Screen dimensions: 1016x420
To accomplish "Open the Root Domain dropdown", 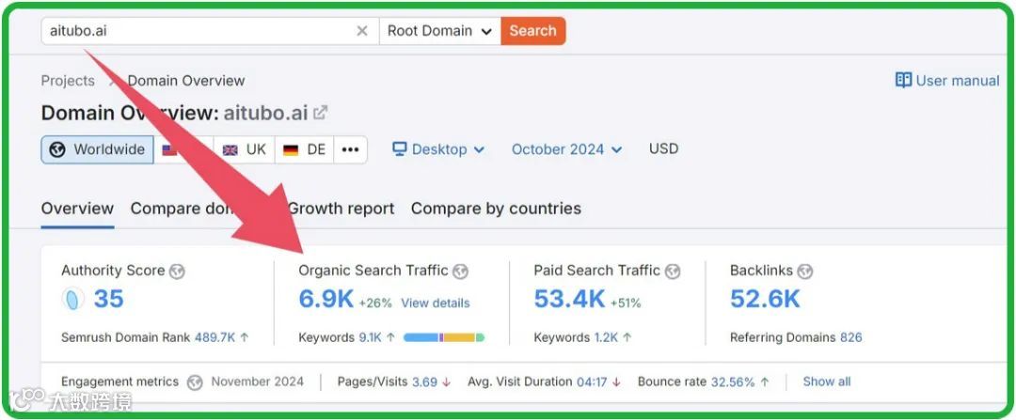I will click(440, 31).
